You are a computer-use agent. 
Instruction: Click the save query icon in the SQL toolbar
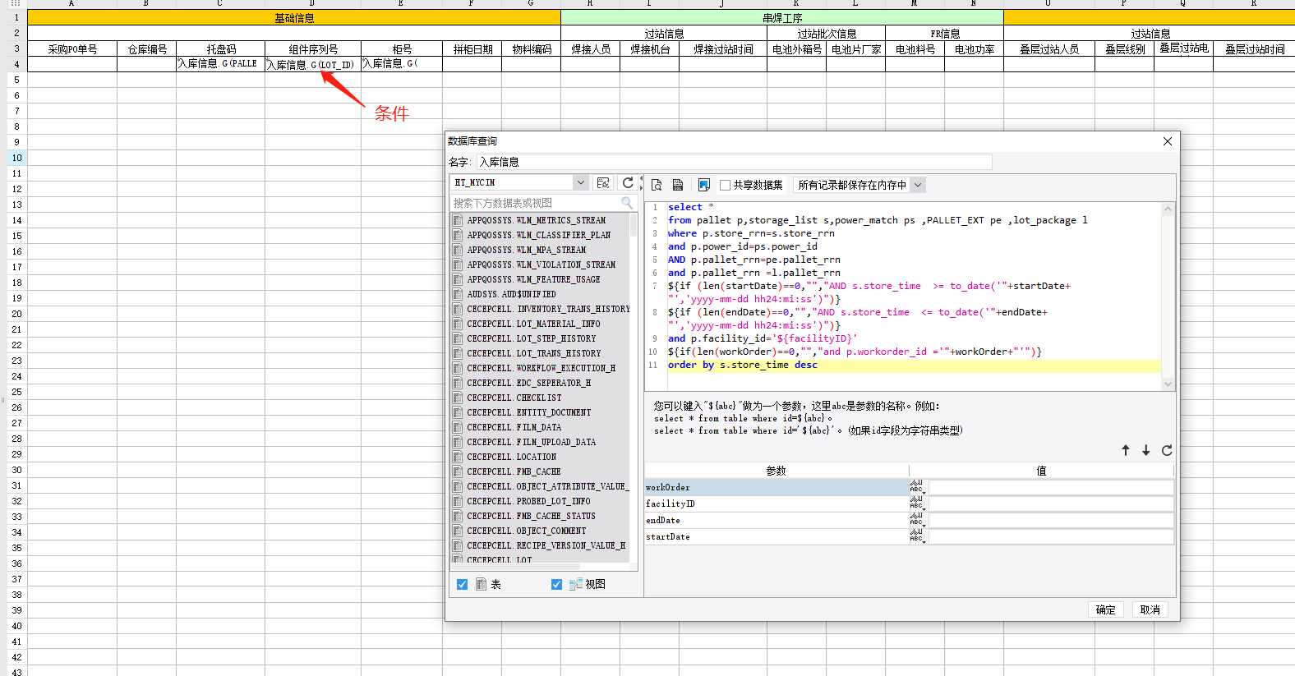click(x=678, y=185)
